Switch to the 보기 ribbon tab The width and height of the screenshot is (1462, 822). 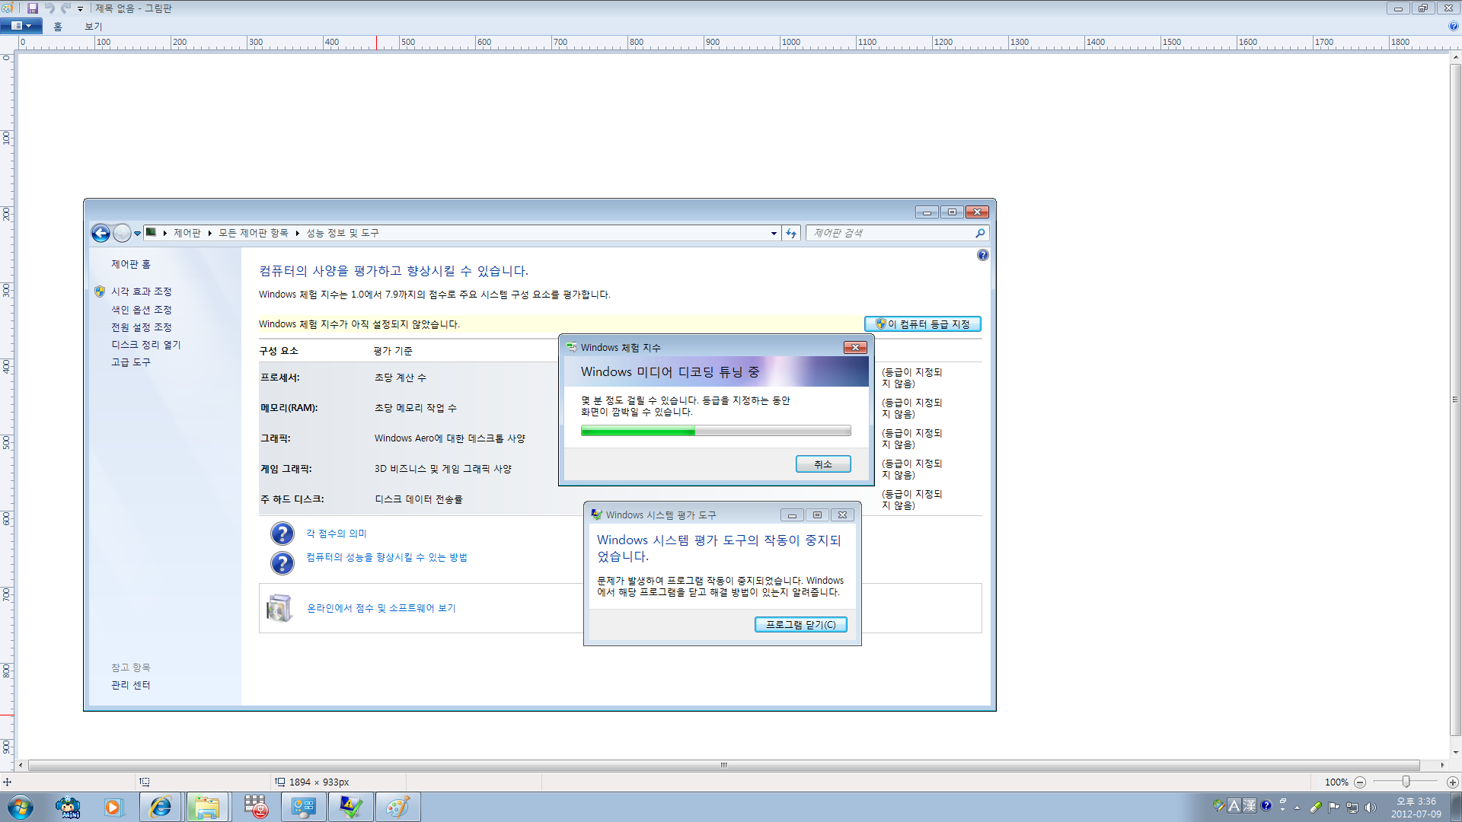(93, 27)
